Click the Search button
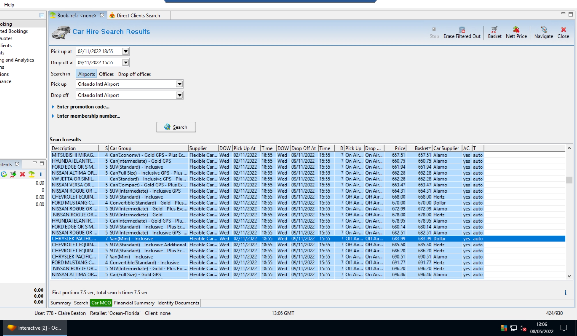The image size is (577, 336). pos(176,127)
